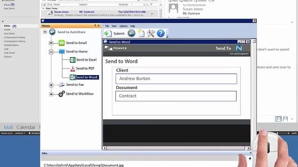Open the wrench and screwdriver settings tool
This screenshot has height=167, width=298.
(x=151, y=33)
